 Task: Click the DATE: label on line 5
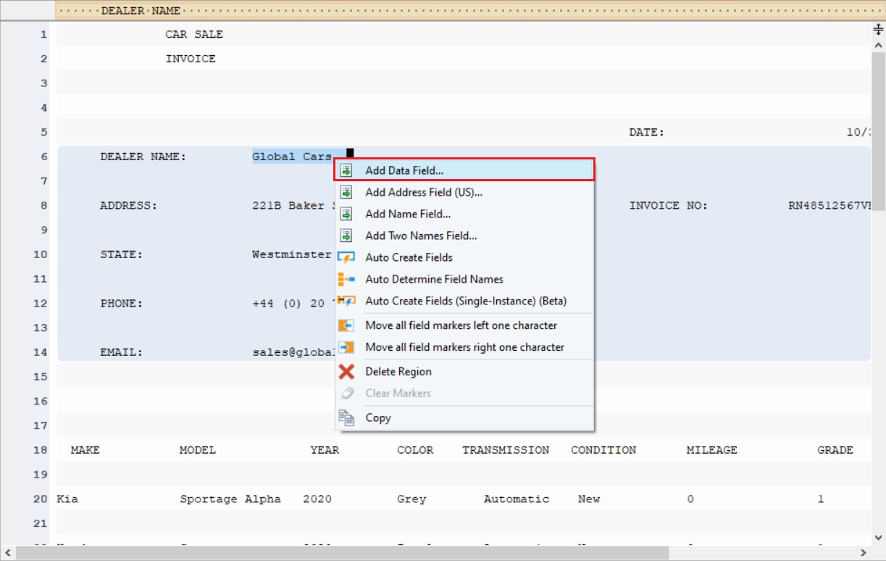646,133
